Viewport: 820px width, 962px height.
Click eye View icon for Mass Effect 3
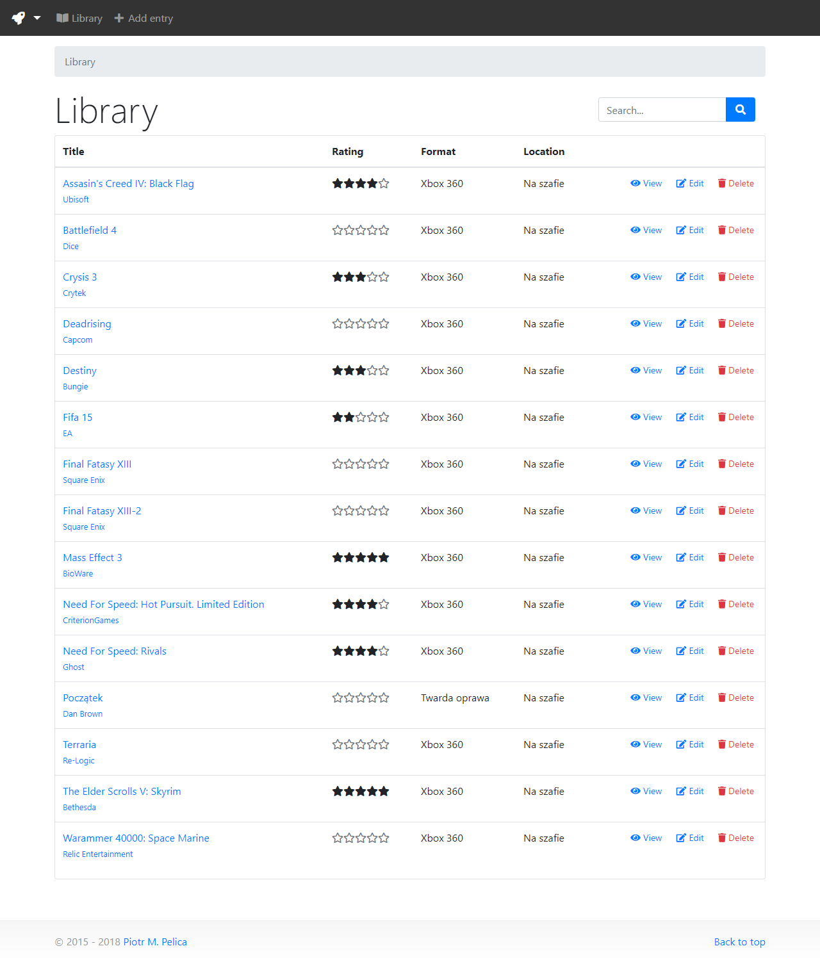click(x=635, y=557)
